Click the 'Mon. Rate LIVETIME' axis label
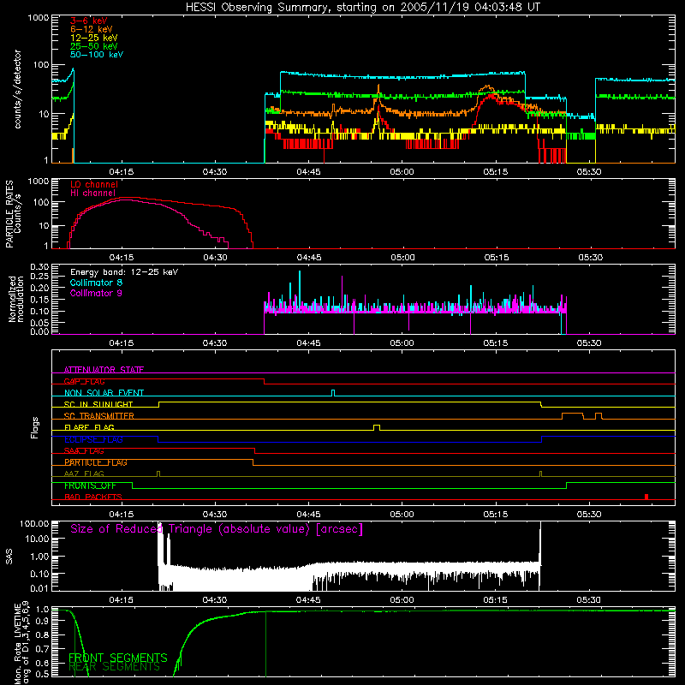The width and height of the screenshot is (685, 685). coord(17,645)
